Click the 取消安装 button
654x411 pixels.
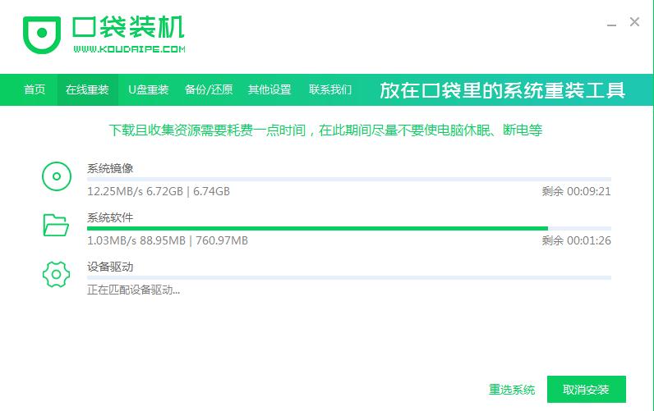click(x=587, y=390)
